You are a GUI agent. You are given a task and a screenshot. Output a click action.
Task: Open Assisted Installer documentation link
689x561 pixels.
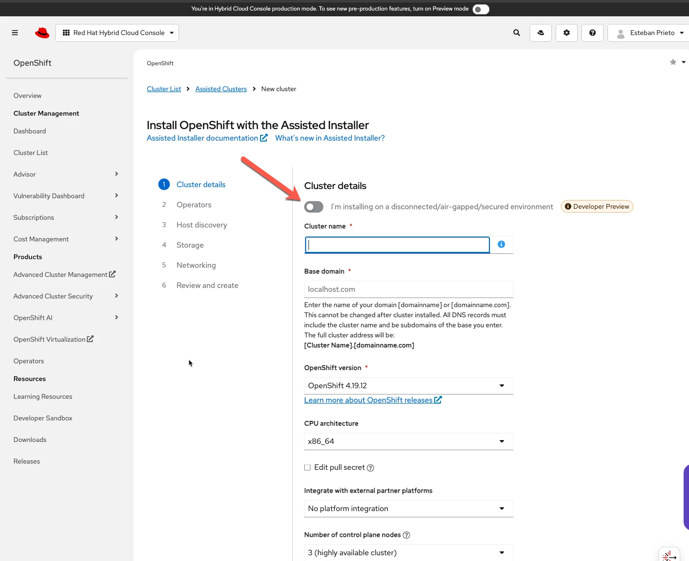click(x=207, y=138)
